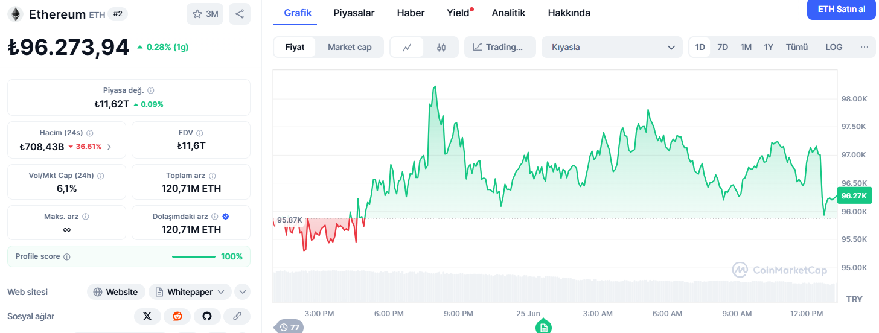Click the 98.00K axis label
Viewport: 879px width, 333px height.
854,98
